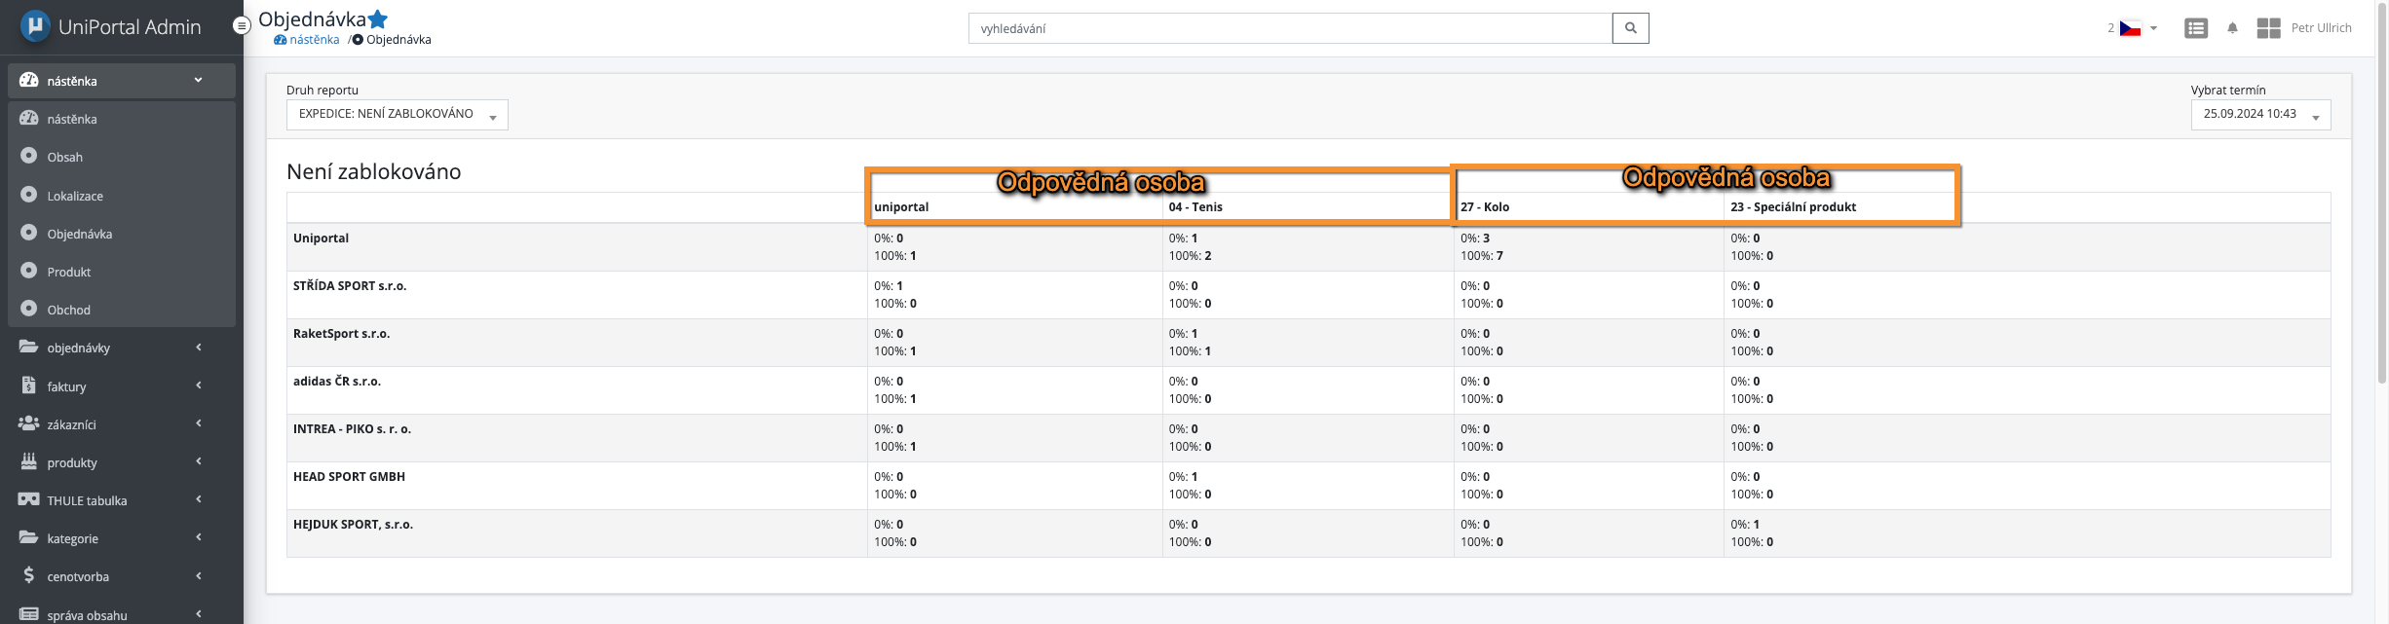Mark Objednávka page as favorite star
The height and width of the screenshot is (624, 2389).
[378, 18]
